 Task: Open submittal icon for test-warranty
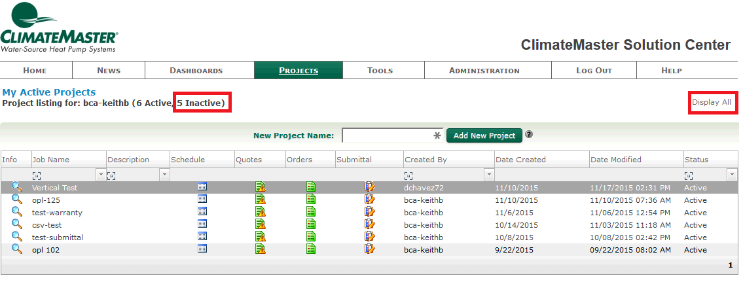[370, 211]
